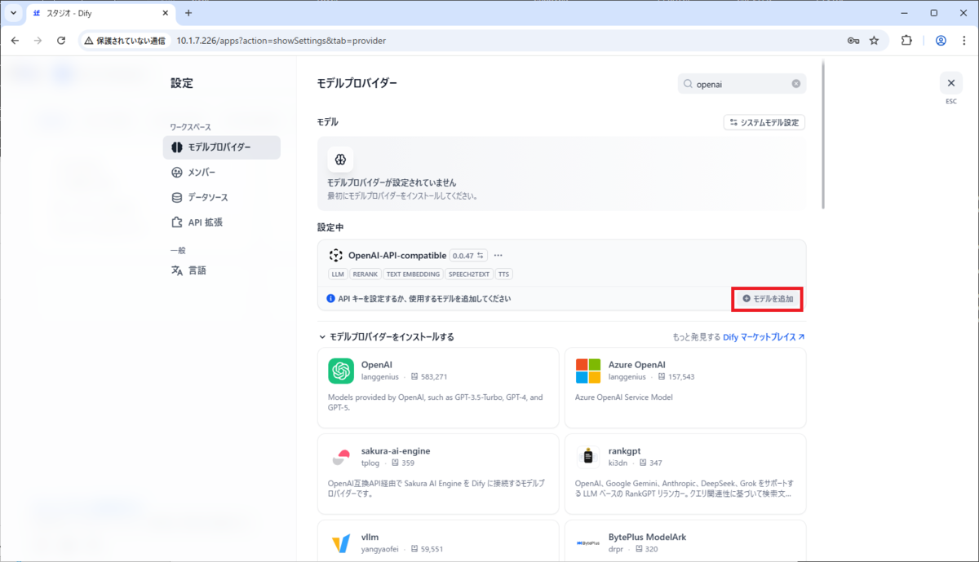Image resolution: width=979 pixels, height=562 pixels.
Task: Click the rankgpt plugin logo
Action: [x=587, y=457]
